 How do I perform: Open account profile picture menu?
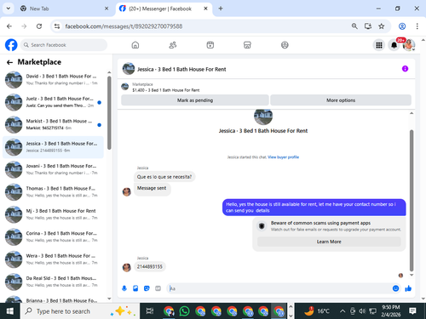click(409, 45)
